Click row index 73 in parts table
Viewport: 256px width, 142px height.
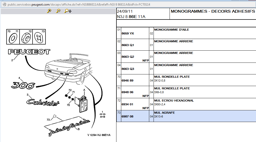coord(119,113)
